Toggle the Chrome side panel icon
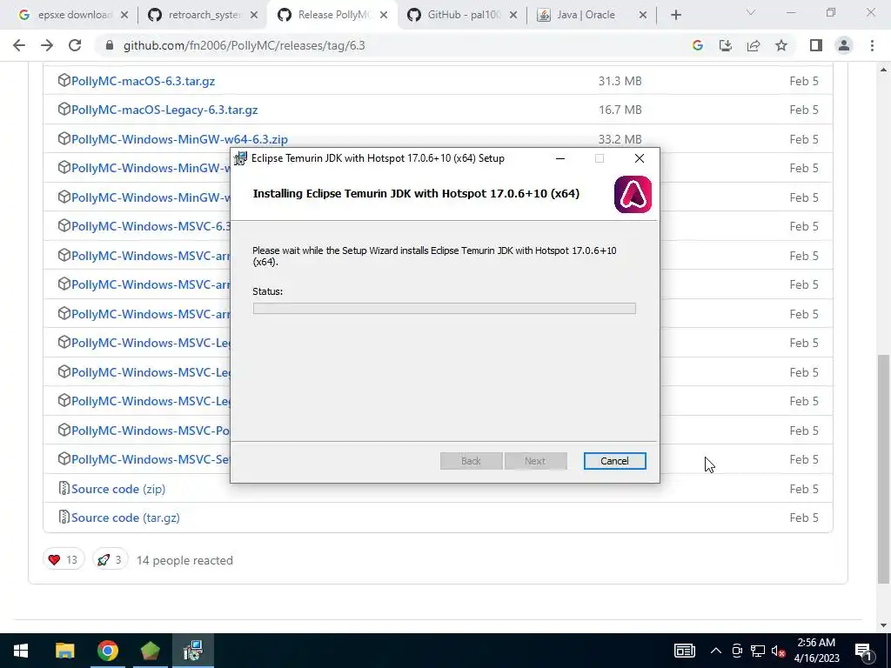 (816, 45)
